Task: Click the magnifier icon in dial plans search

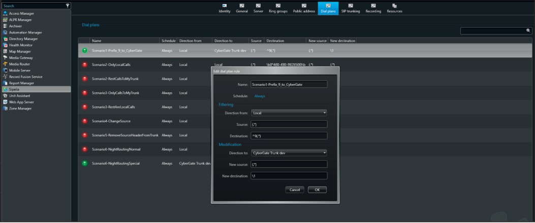Action: pyautogui.click(x=528, y=30)
